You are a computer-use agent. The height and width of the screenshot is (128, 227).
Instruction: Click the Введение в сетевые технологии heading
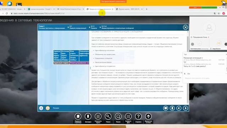coord(26,20)
